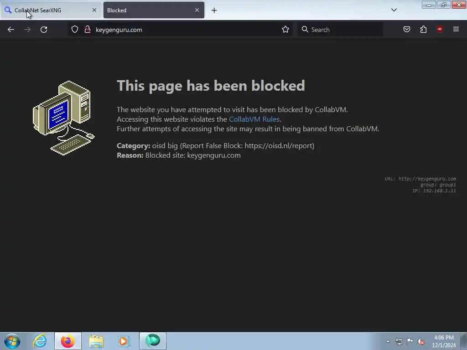The image size is (467, 350).
Task: Switch to CollabNet SearXNG tab
Action: tap(51, 10)
